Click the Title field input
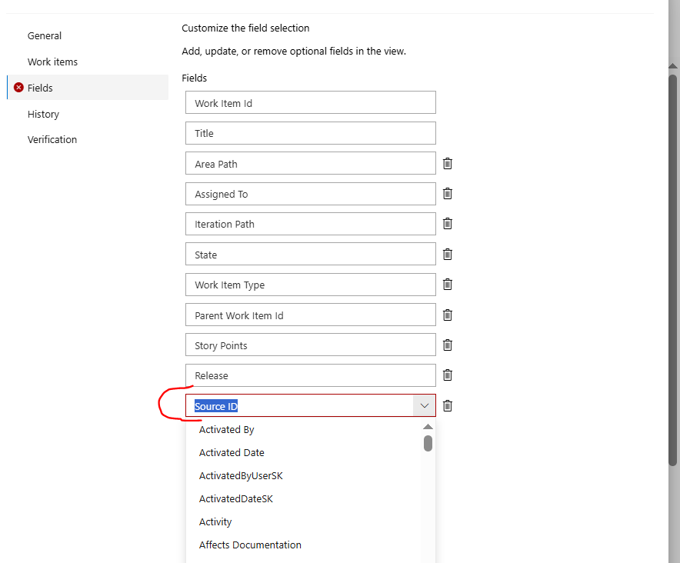This screenshot has width=680, height=563. point(310,132)
